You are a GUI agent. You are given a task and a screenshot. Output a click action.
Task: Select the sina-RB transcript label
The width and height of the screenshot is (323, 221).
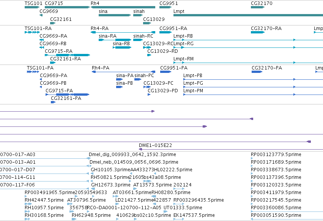pyautogui.click(x=121, y=44)
